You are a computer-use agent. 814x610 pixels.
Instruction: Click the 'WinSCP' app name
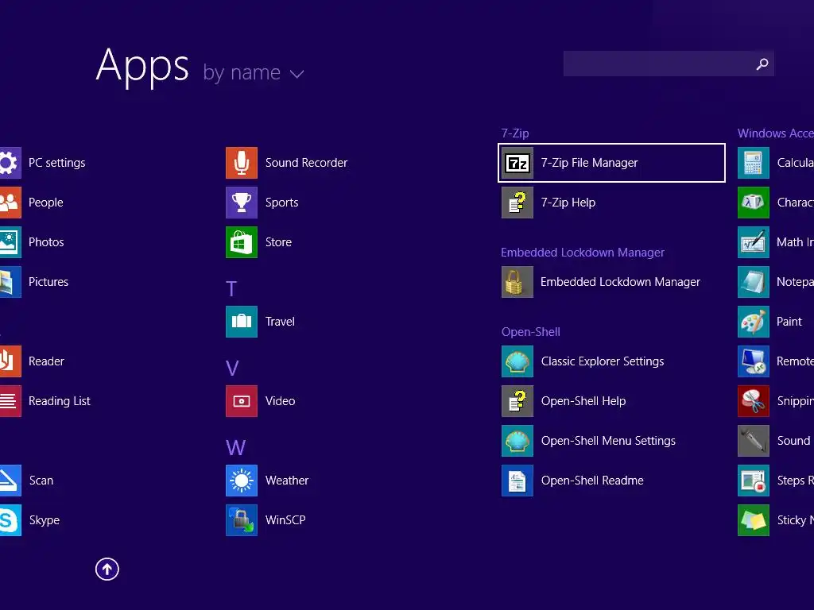[x=285, y=520]
